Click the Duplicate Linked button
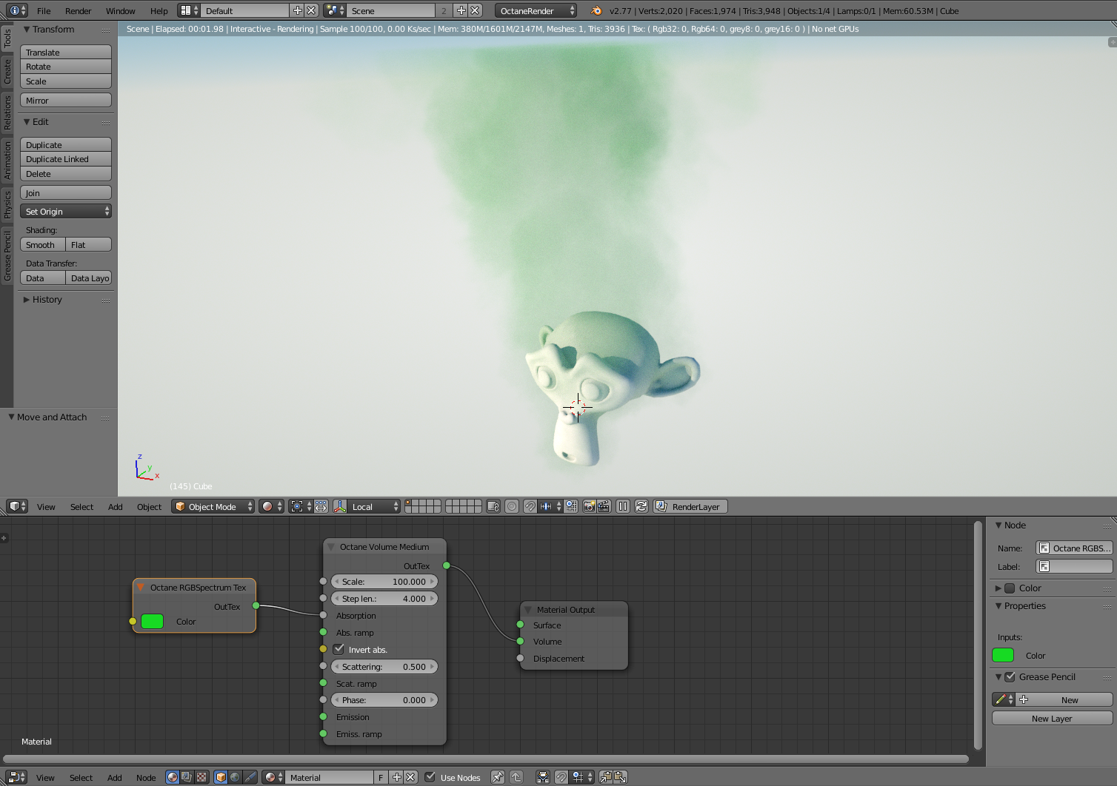This screenshot has height=786, width=1117. pyautogui.click(x=66, y=159)
